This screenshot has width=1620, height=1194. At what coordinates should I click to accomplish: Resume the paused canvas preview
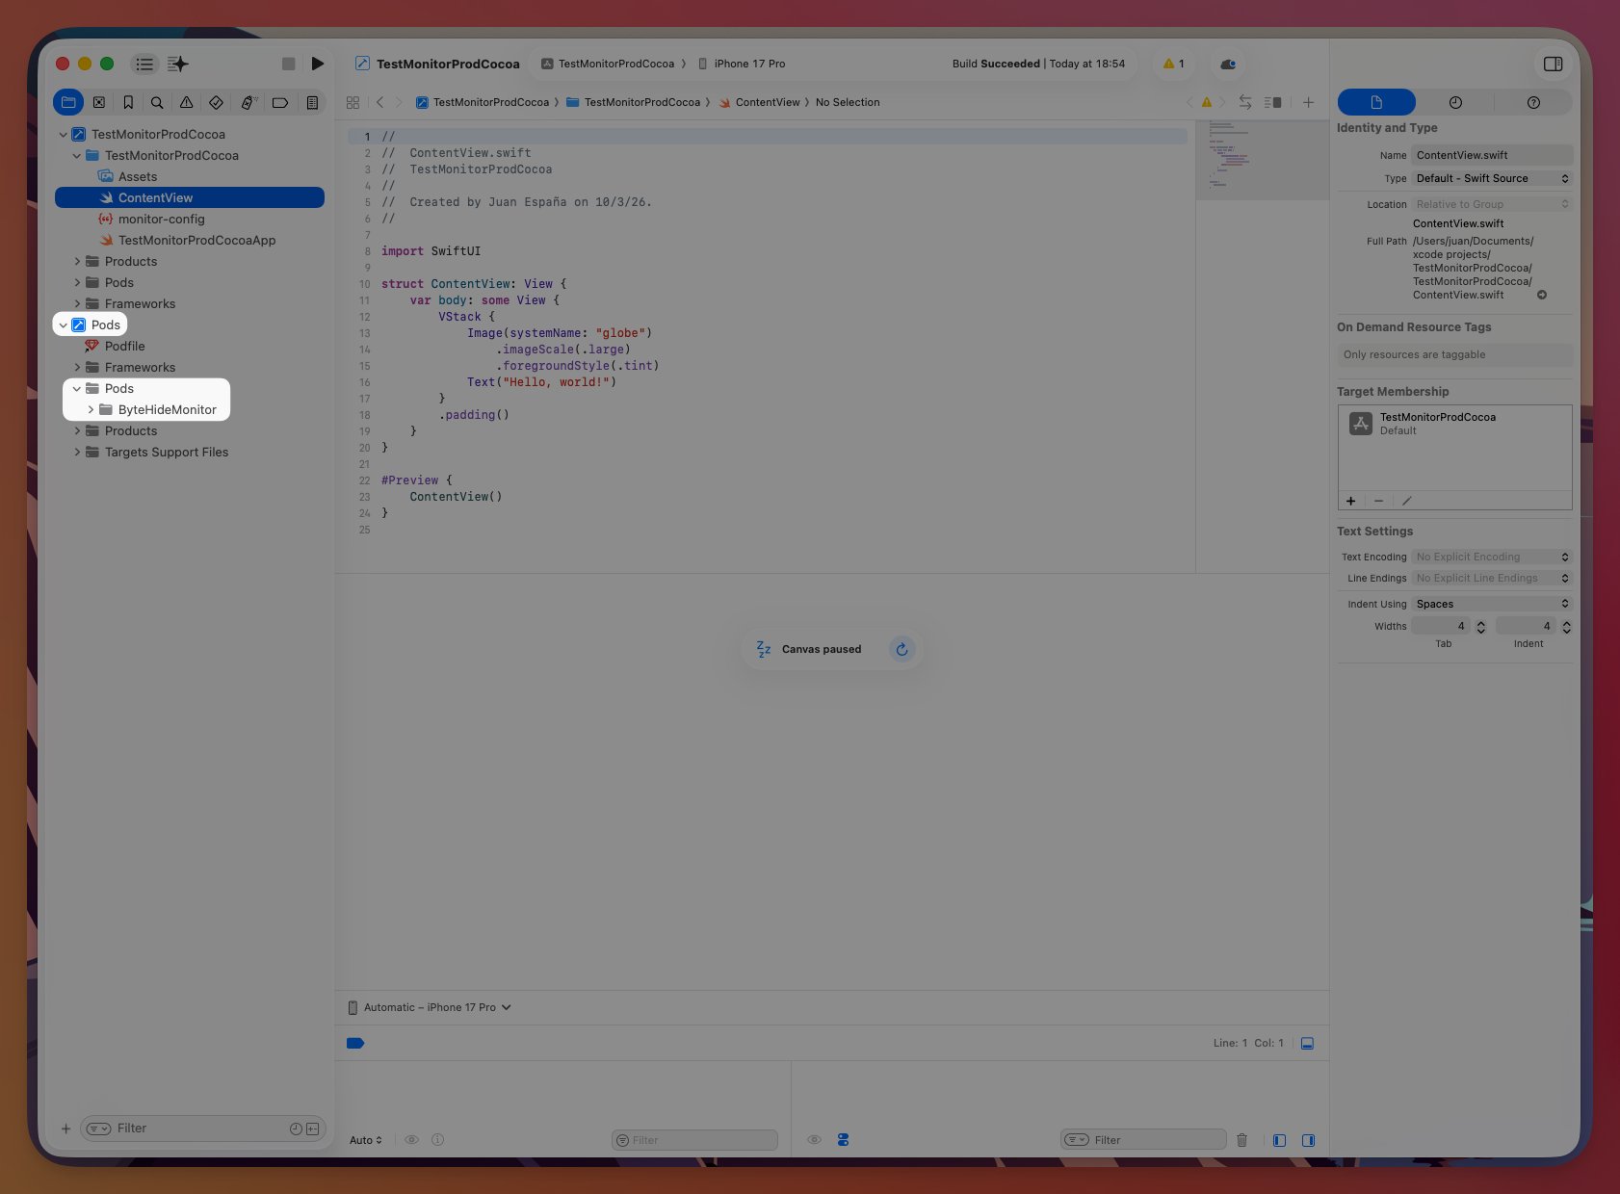(x=902, y=649)
